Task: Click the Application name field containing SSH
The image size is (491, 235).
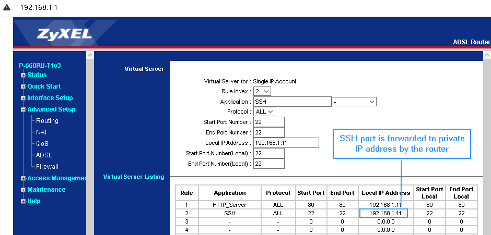Action: (292, 102)
